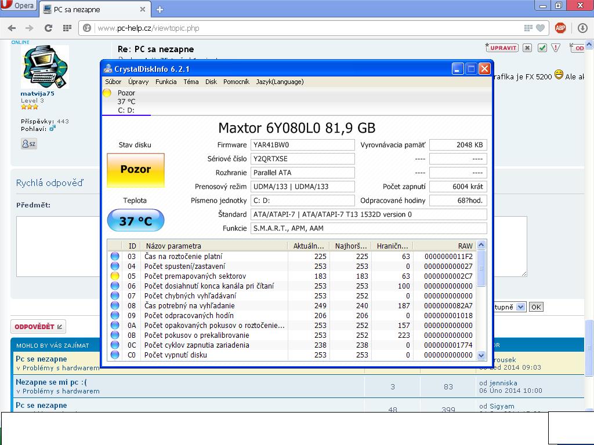Click the jenniska author link
This screenshot has width=594, height=445.
[x=502, y=383]
